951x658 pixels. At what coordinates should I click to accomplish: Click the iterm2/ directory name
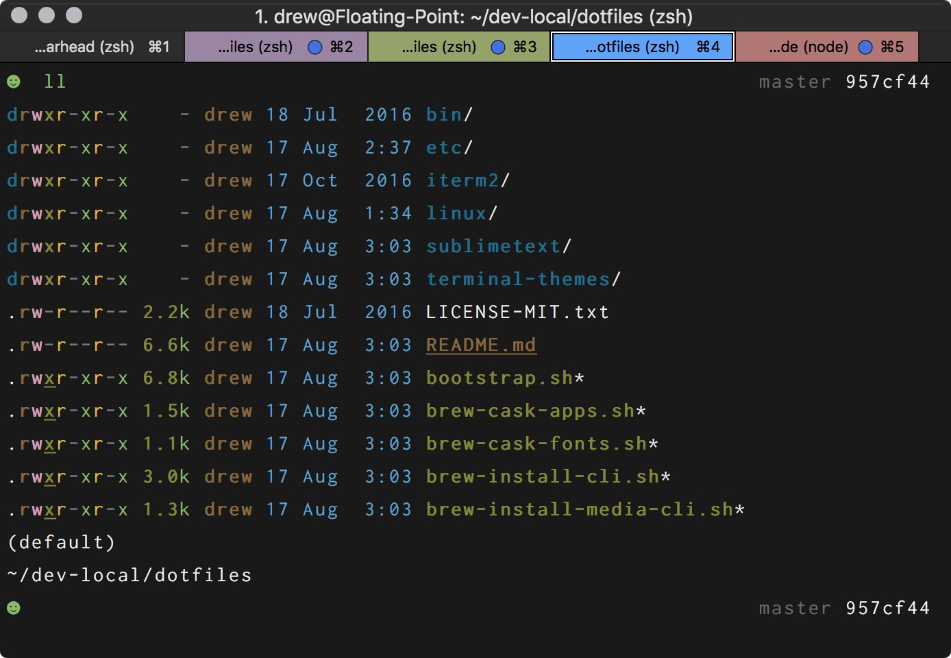pos(468,180)
